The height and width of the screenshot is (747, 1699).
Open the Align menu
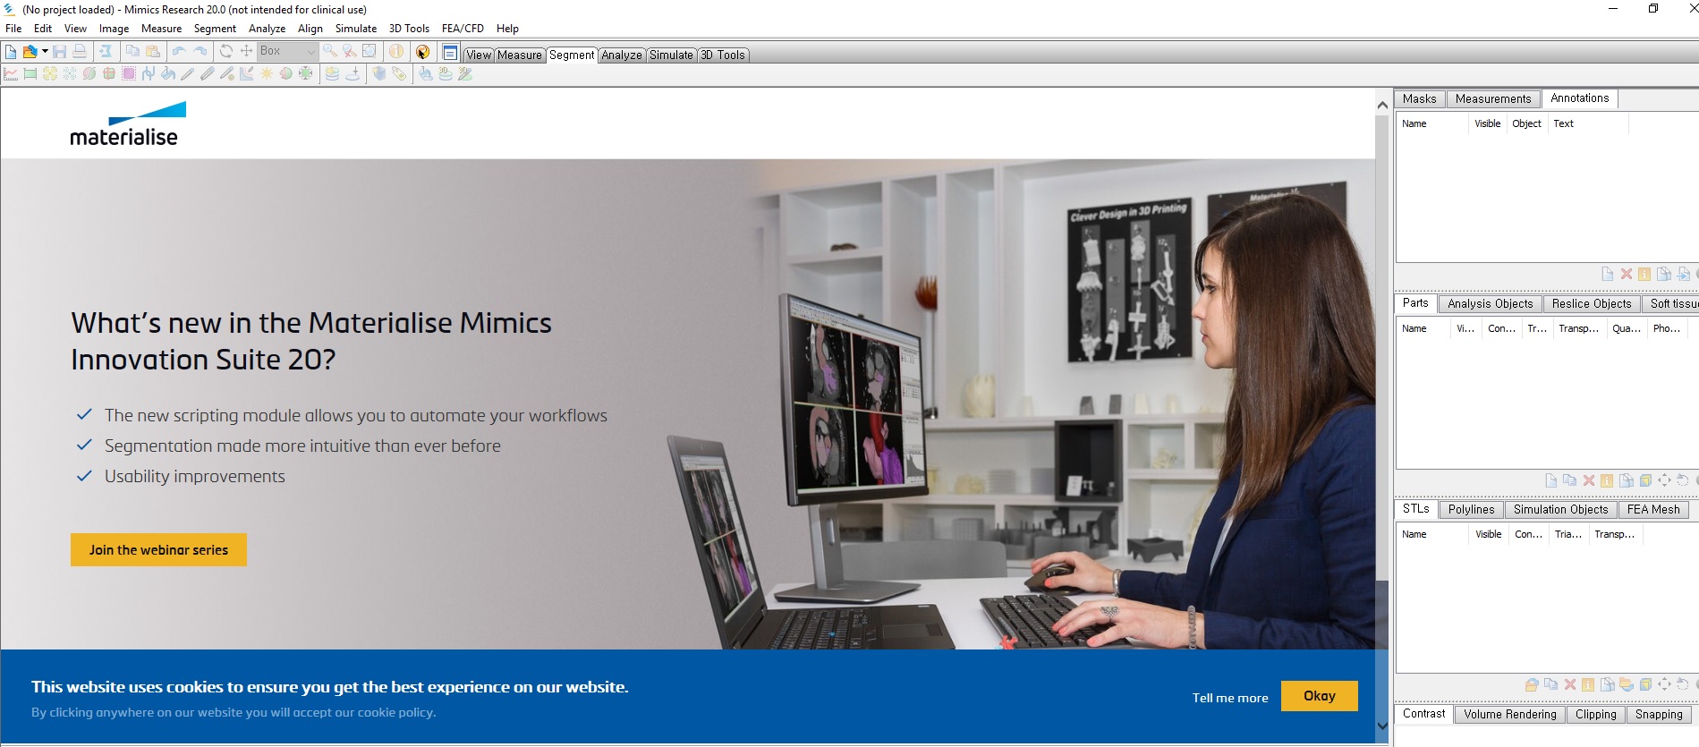coord(310,29)
